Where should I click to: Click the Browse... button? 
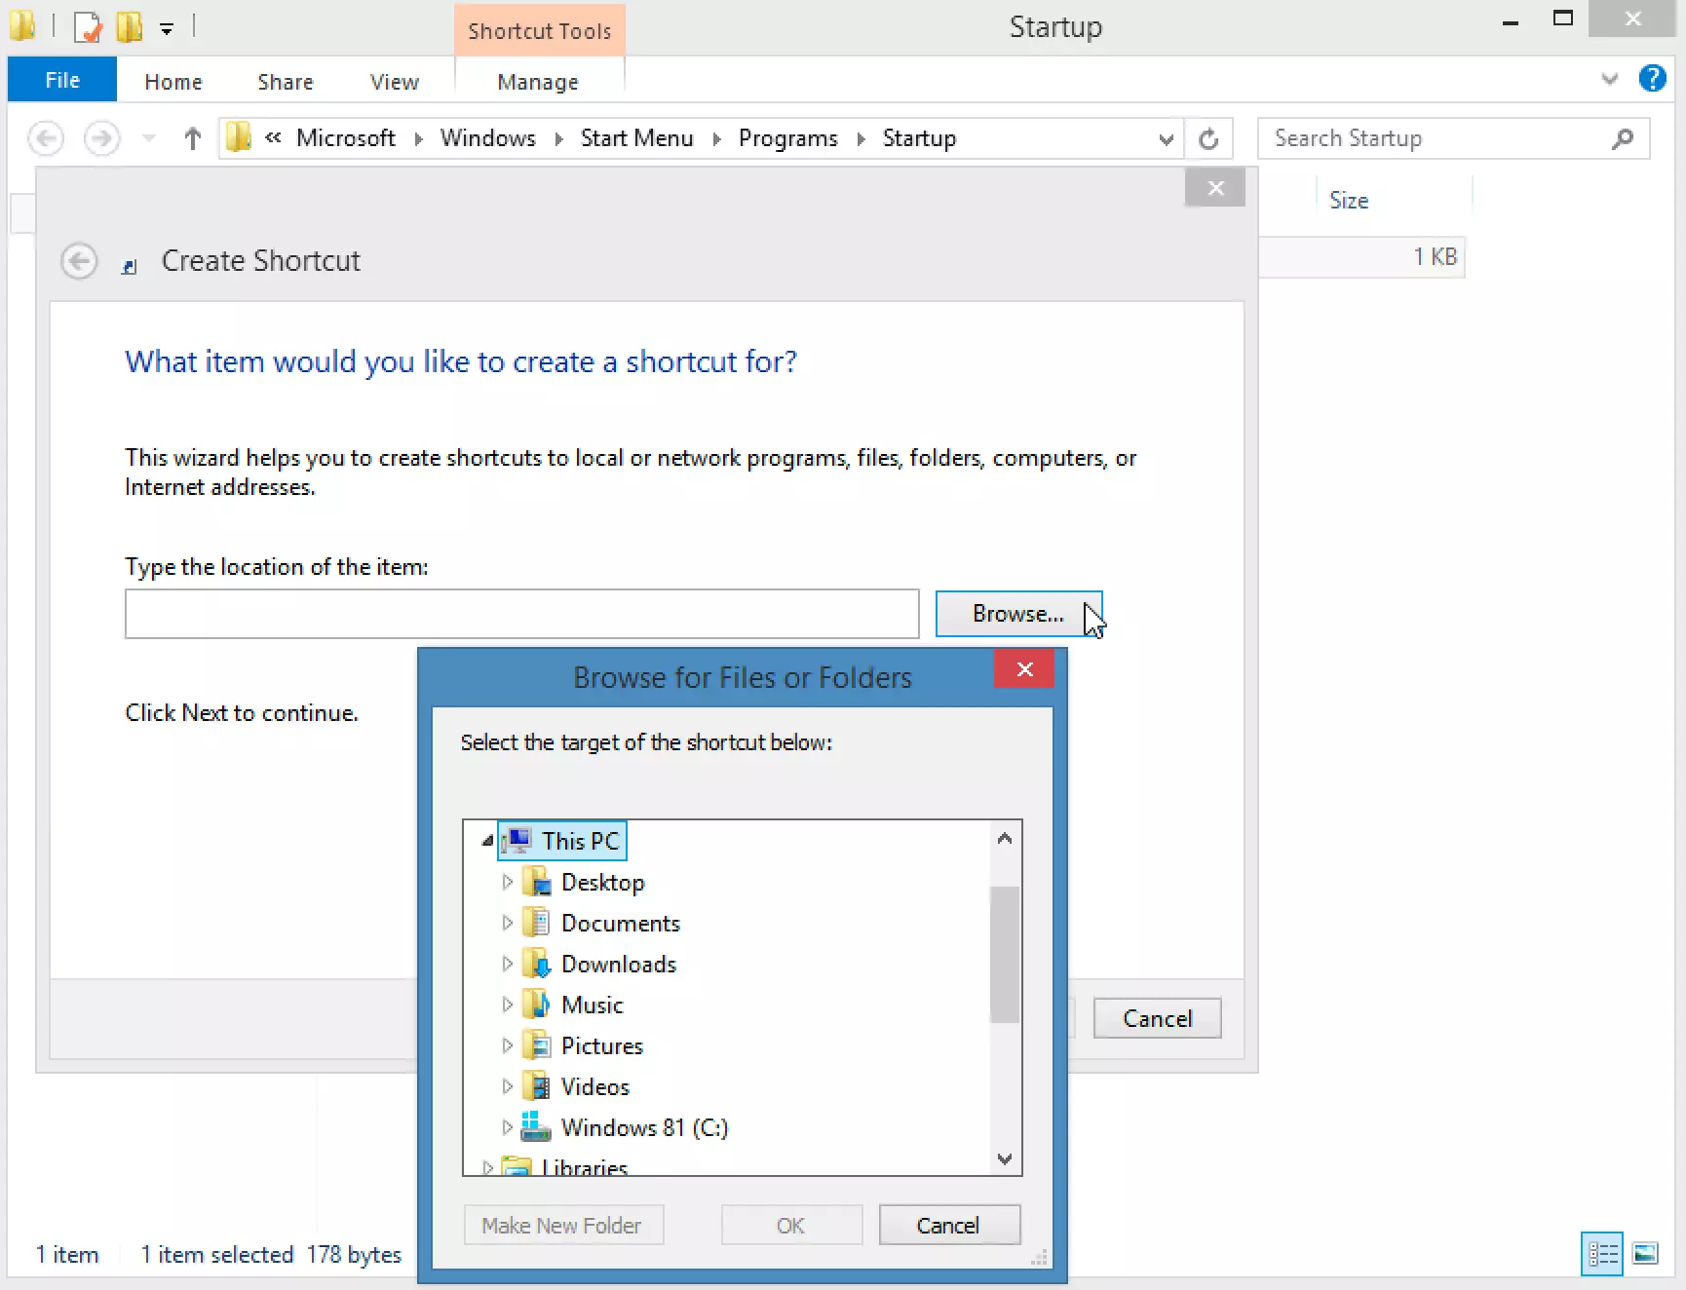(1018, 614)
